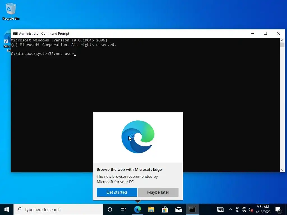This screenshot has width=287, height=215.
Task: Click Get started in Edge popup
Action: point(117,192)
